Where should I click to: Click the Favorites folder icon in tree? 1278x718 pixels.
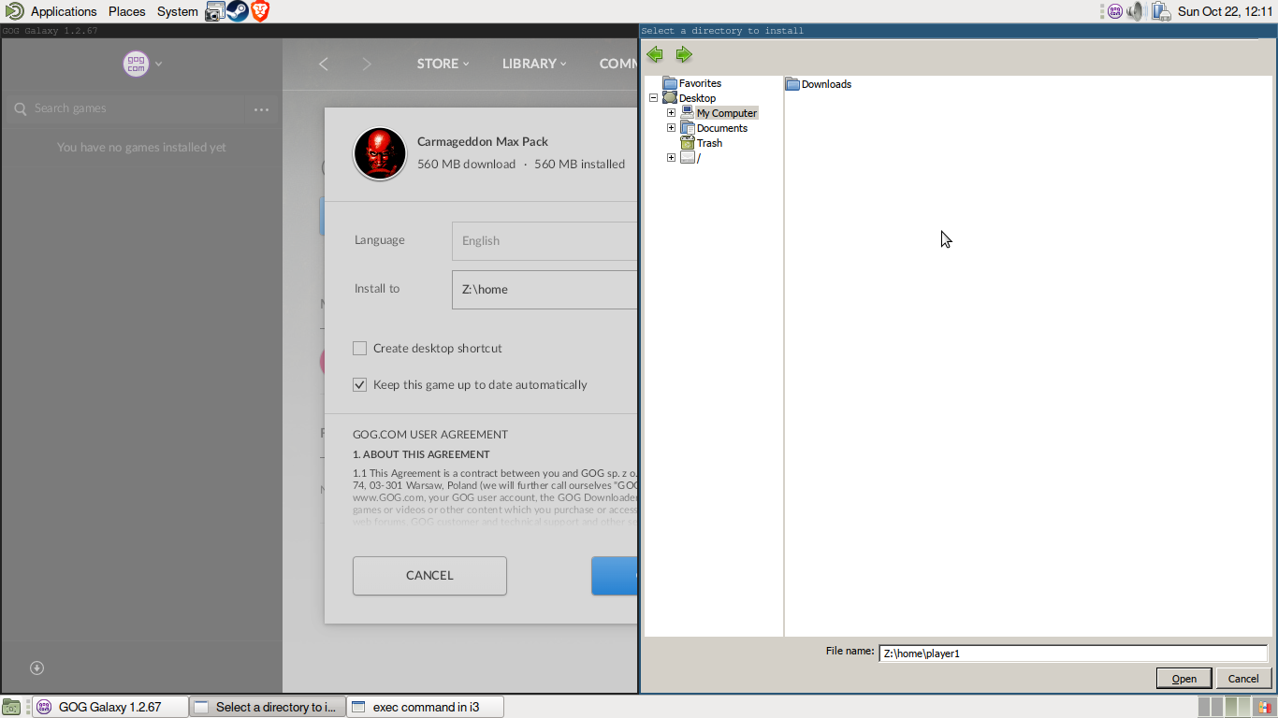(x=670, y=83)
